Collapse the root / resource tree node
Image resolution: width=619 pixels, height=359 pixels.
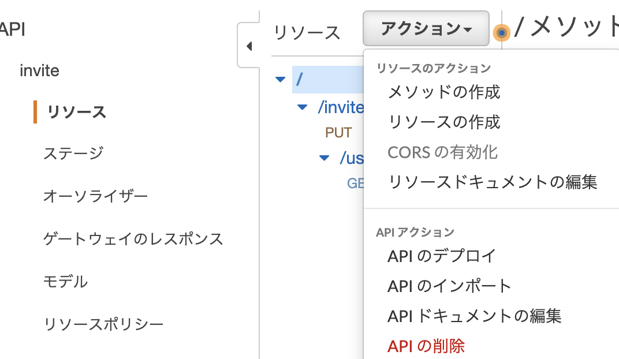tap(281, 80)
